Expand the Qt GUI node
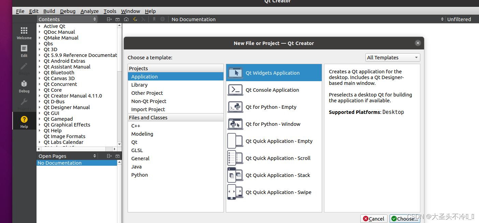Screen dimensions: 479x223 [x=40, y=113]
